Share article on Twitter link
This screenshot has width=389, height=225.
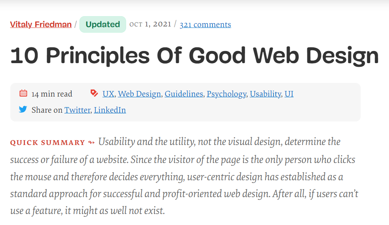pyautogui.click(x=78, y=110)
